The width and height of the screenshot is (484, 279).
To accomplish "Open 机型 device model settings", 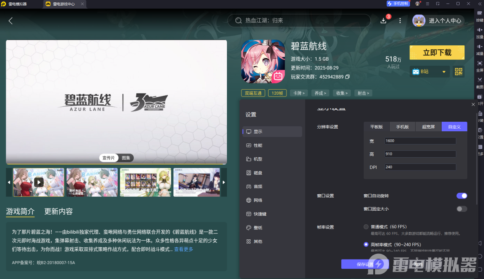I will 272,159.
